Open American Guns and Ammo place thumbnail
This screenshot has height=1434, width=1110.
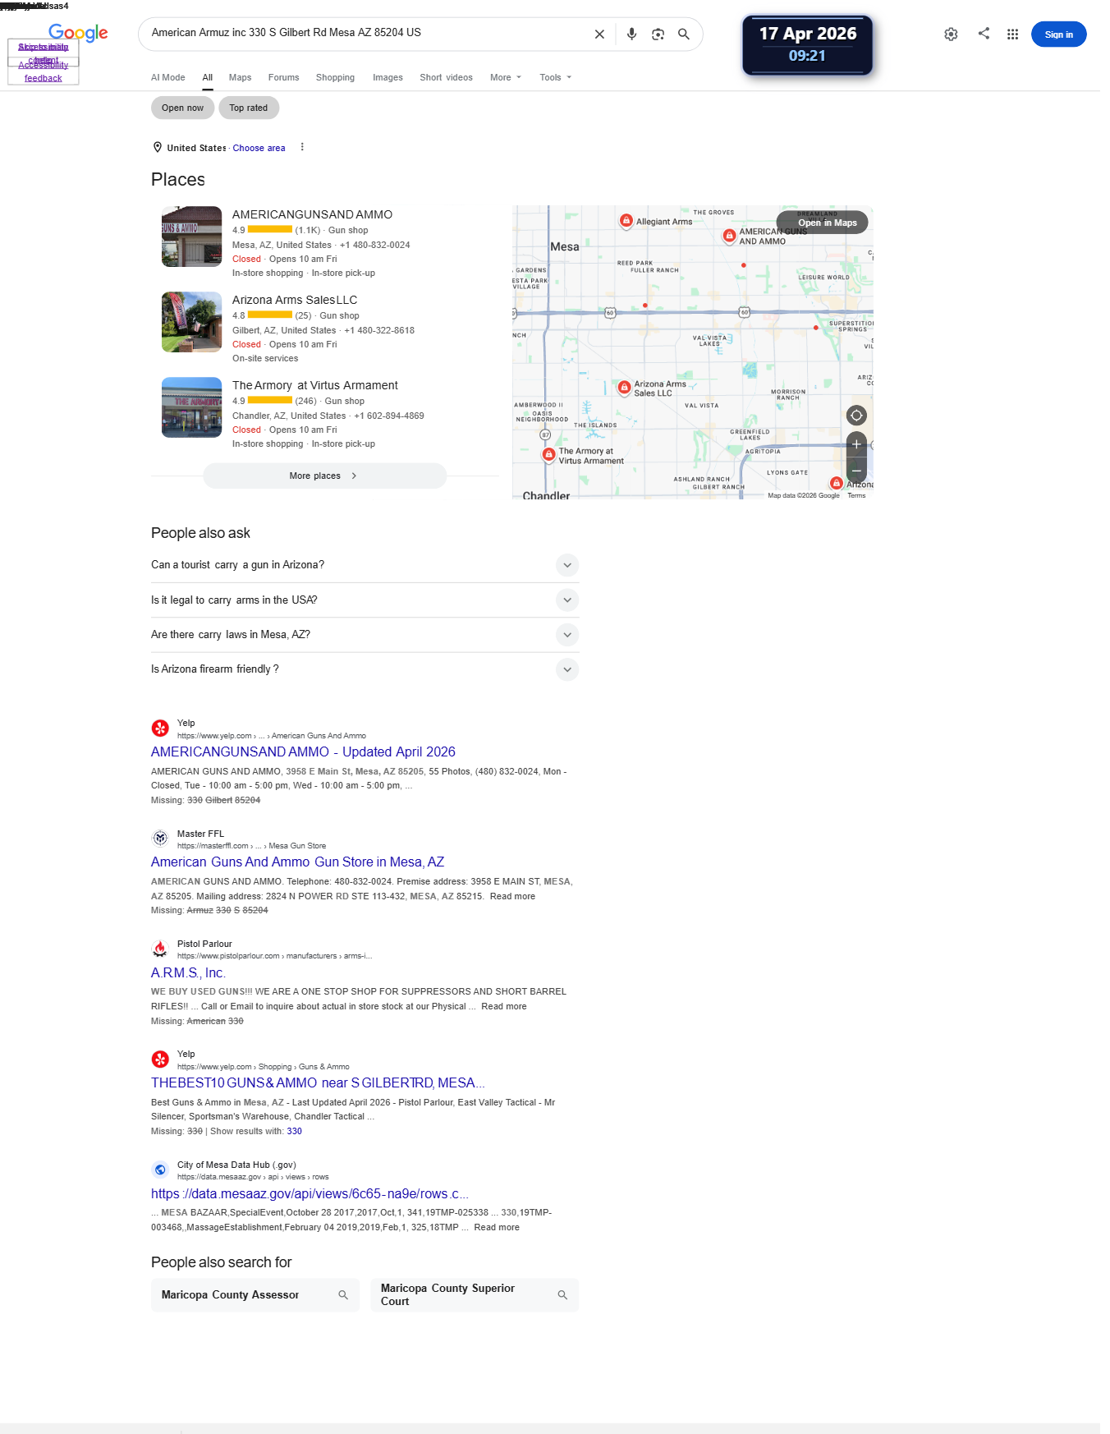tap(191, 237)
